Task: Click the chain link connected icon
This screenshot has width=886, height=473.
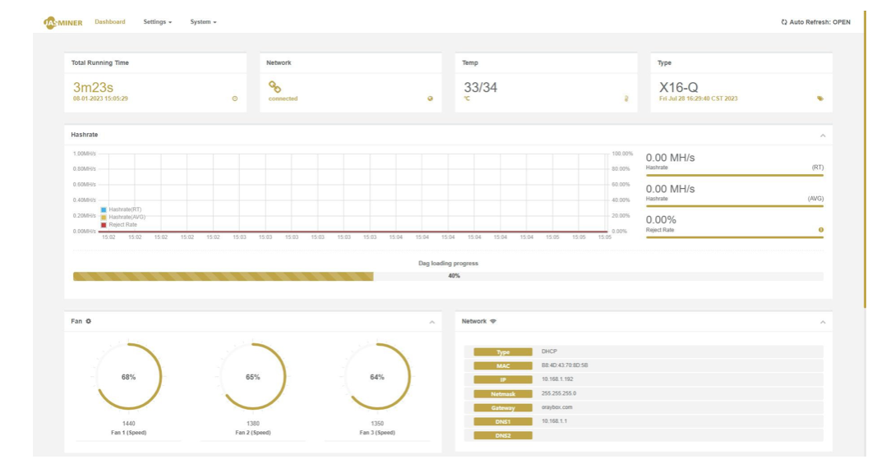Action: pyautogui.click(x=275, y=87)
